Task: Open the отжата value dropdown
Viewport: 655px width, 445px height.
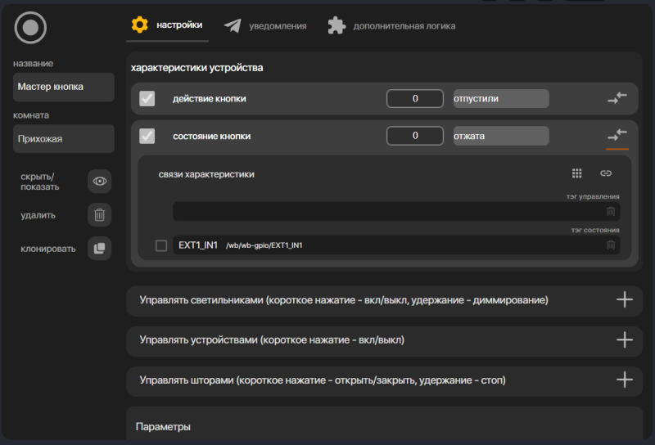Action: (x=501, y=136)
